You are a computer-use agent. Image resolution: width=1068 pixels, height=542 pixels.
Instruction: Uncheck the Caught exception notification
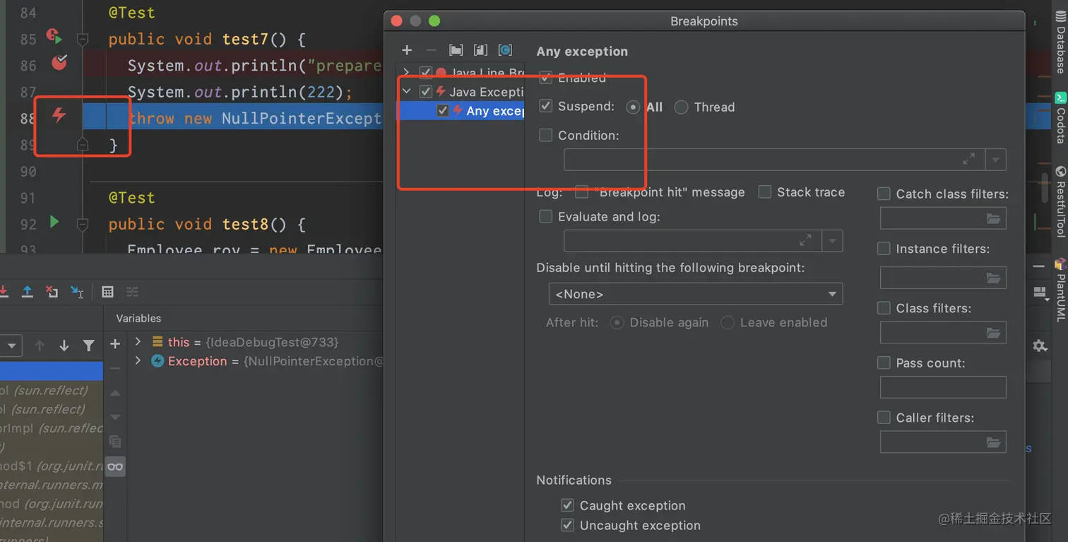click(x=567, y=505)
